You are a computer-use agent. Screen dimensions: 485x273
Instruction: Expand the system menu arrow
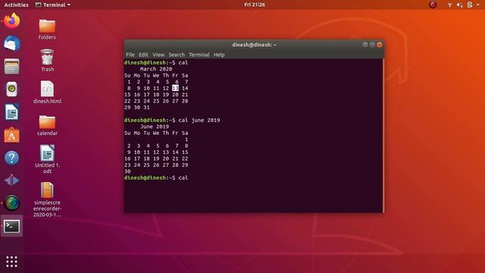tap(478, 5)
